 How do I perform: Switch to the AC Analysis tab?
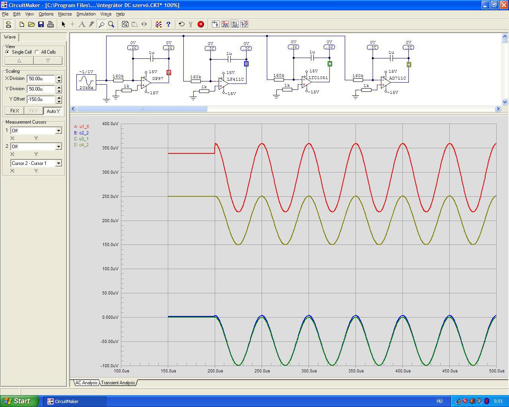click(86, 383)
